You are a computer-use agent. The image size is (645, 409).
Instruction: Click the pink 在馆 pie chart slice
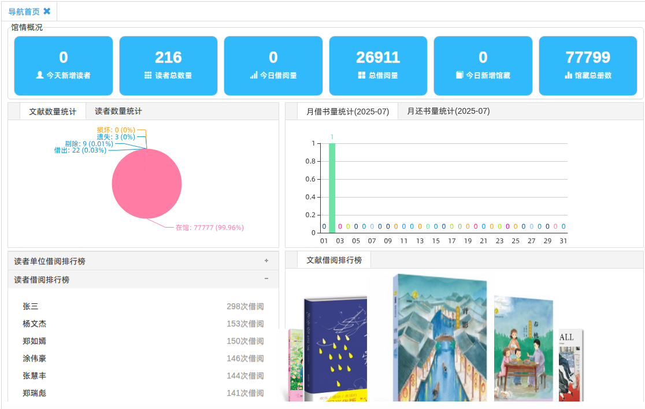pyautogui.click(x=147, y=185)
